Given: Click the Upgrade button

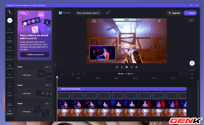Looking at the screenshot, I should 174,13.
